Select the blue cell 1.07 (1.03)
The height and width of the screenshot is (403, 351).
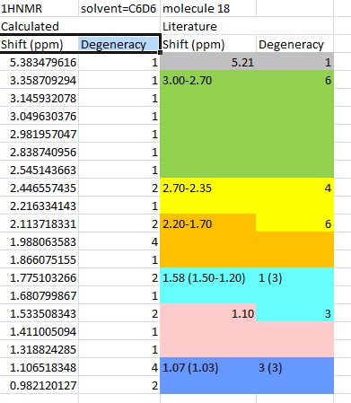point(208,367)
